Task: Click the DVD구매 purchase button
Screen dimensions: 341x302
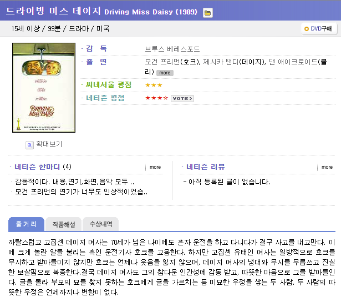Action: [318, 29]
